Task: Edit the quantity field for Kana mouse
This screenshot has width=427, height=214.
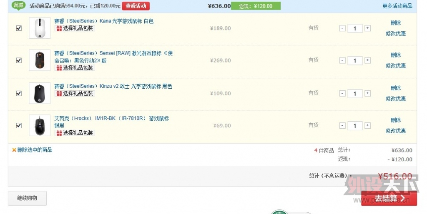Action: 355,28
